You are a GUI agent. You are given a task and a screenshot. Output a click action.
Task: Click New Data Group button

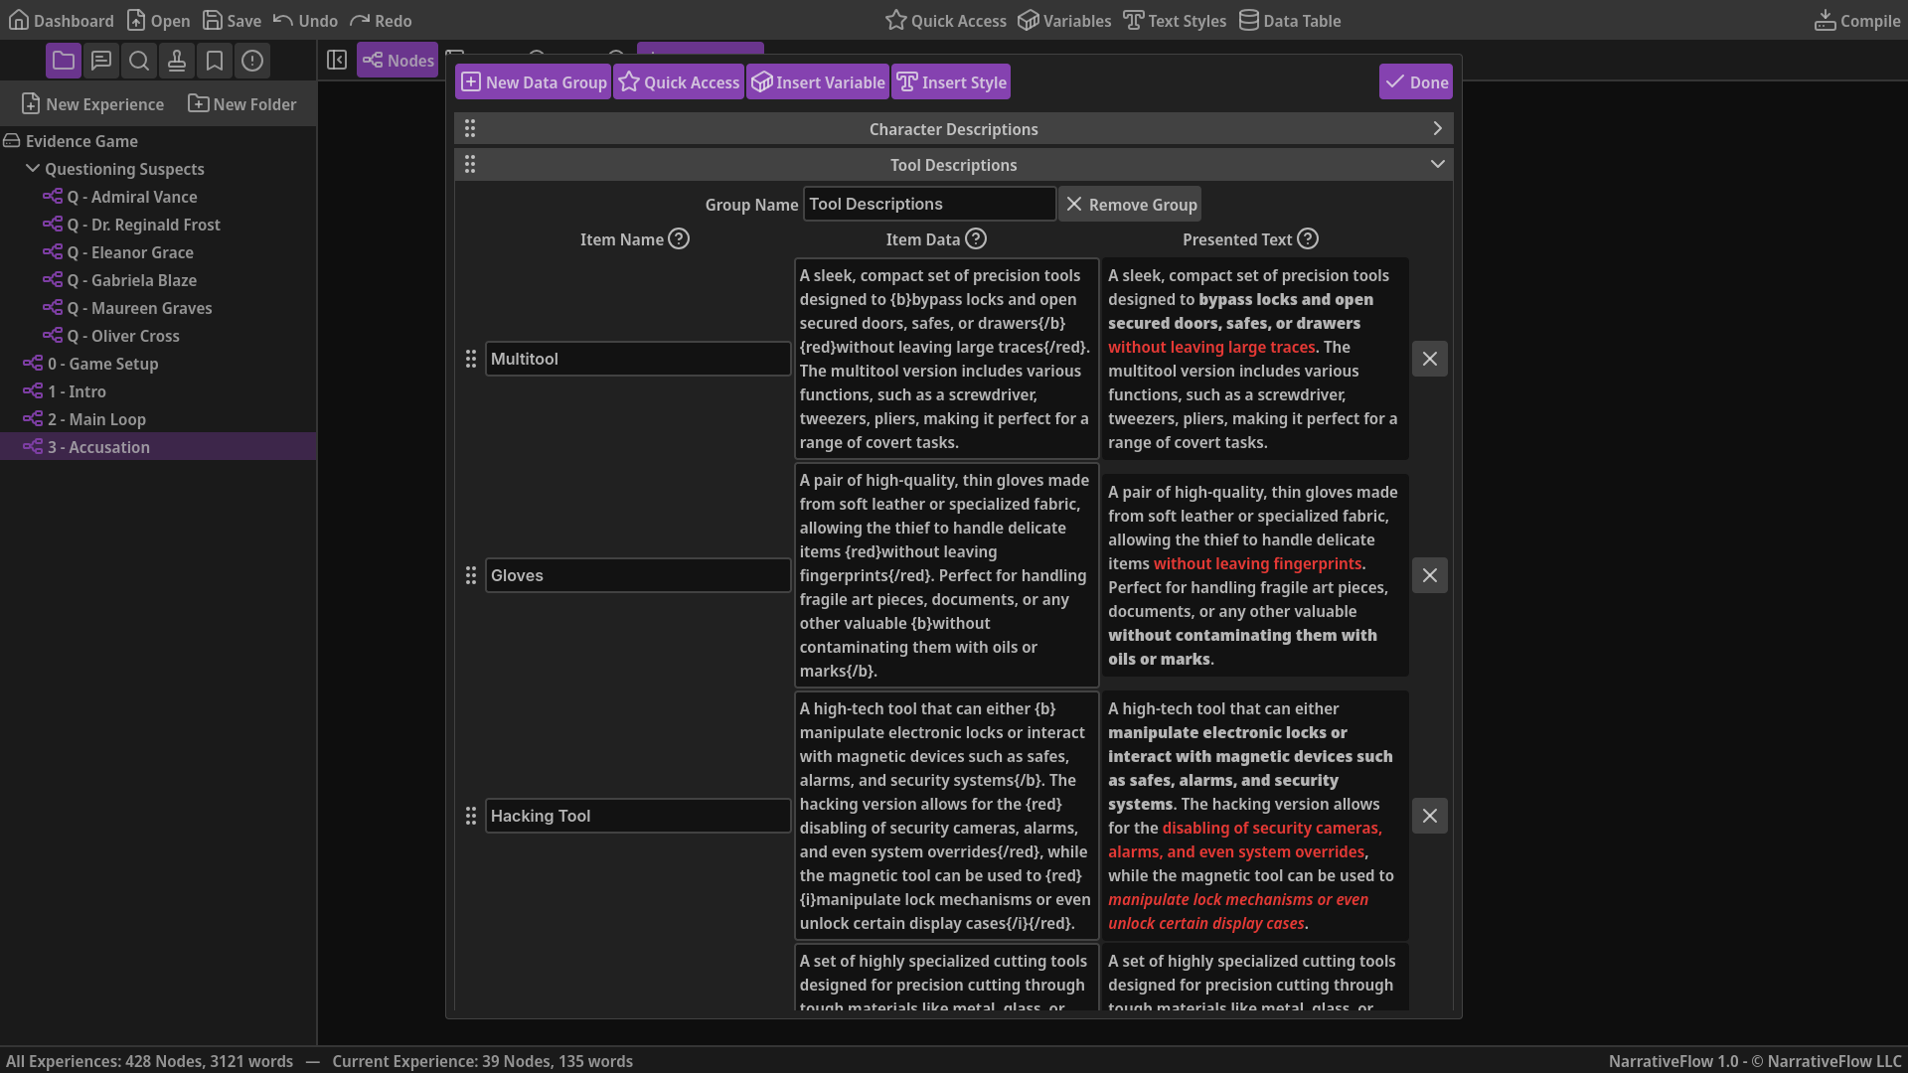pos(534,82)
